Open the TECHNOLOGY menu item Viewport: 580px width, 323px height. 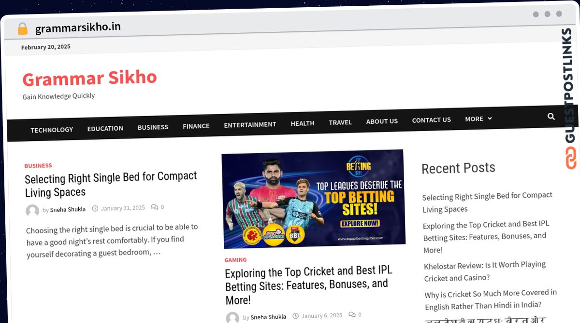click(x=52, y=130)
